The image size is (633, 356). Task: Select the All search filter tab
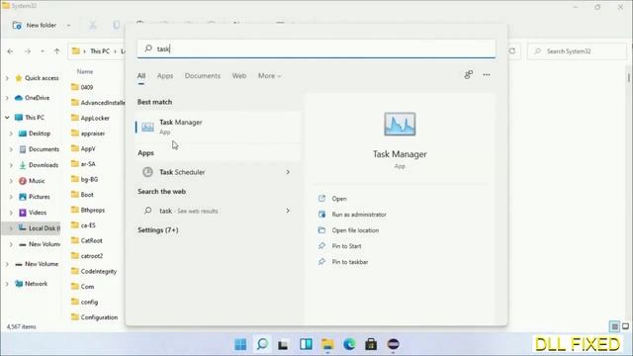coord(141,75)
